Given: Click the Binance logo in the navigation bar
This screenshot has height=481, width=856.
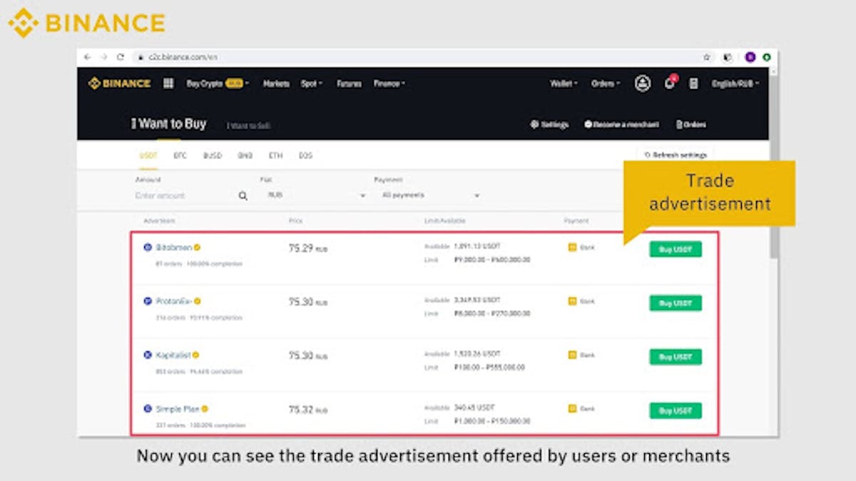Looking at the screenshot, I should point(119,83).
